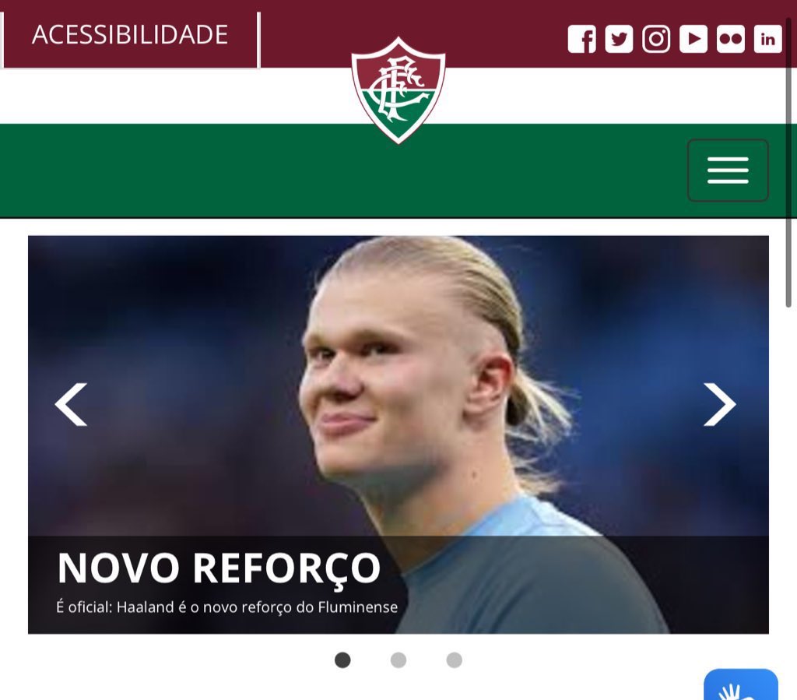Open the ACESSIBILIDADE menu item
Viewport: 797px width, 700px height.
[130, 35]
